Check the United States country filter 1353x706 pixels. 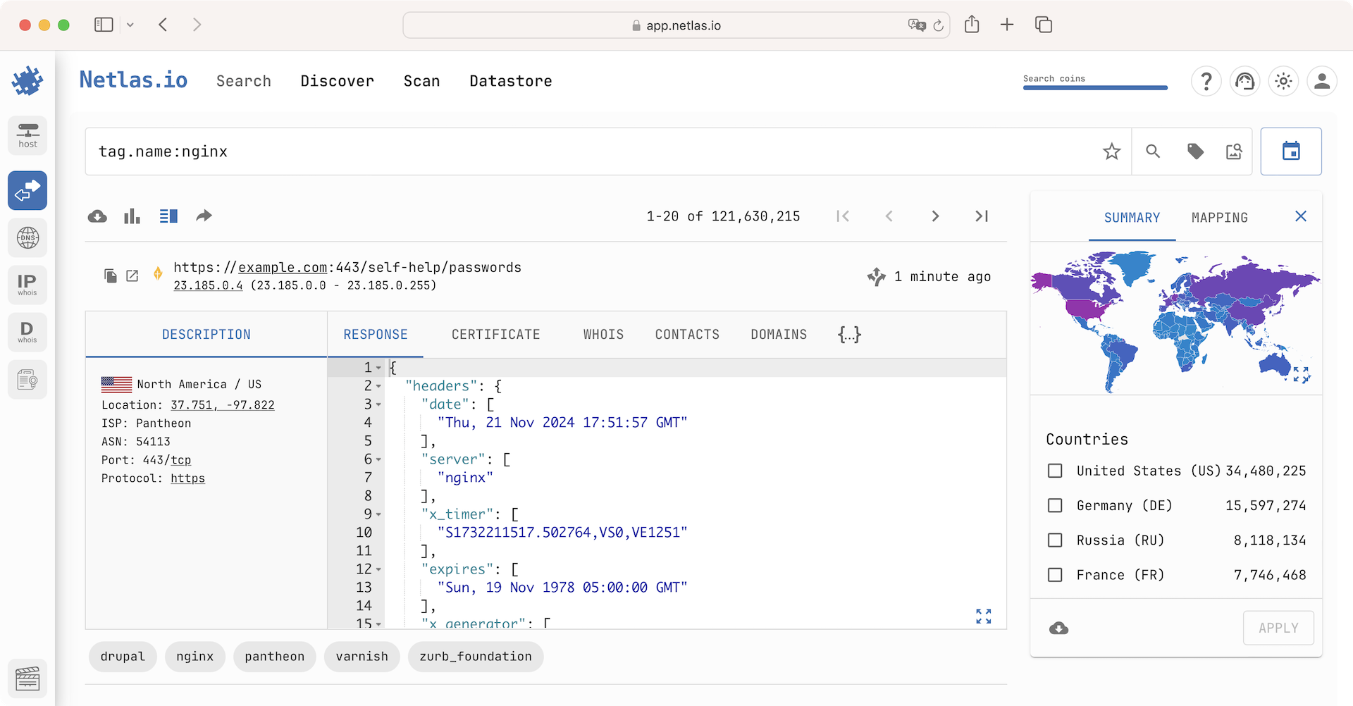click(1055, 470)
